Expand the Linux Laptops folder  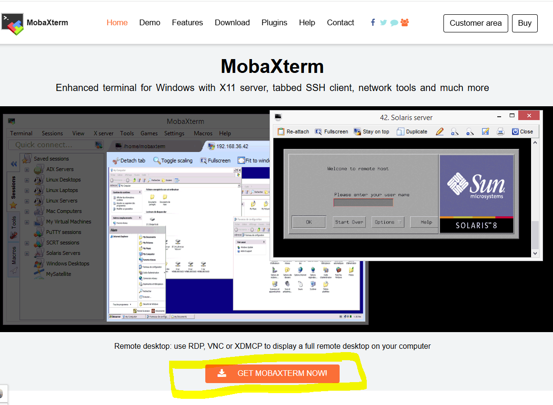[x=27, y=191]
